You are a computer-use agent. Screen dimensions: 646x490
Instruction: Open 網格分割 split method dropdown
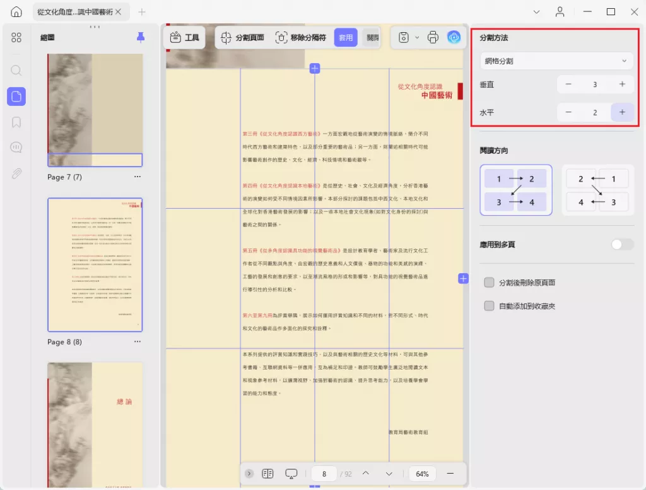(x=556, y=61)
